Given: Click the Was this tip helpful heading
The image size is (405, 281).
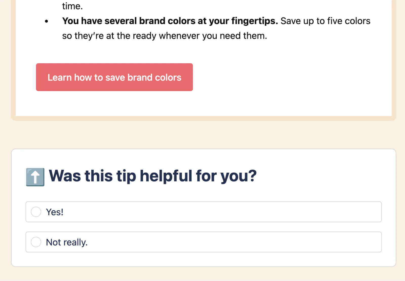Looking at the screenshot, I should point(152,176).
